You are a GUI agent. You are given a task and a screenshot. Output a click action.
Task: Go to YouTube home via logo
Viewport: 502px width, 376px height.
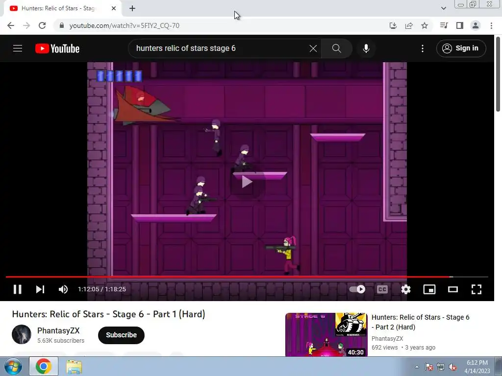click(x=57, y=48)
